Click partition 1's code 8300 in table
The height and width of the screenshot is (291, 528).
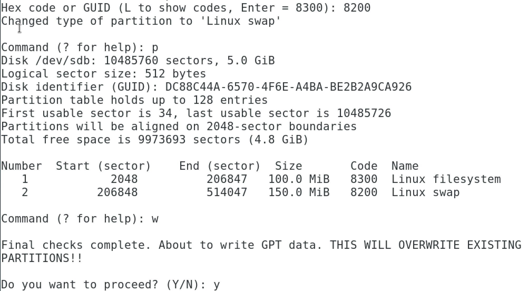pyautogui.click(x=364, y=179)
